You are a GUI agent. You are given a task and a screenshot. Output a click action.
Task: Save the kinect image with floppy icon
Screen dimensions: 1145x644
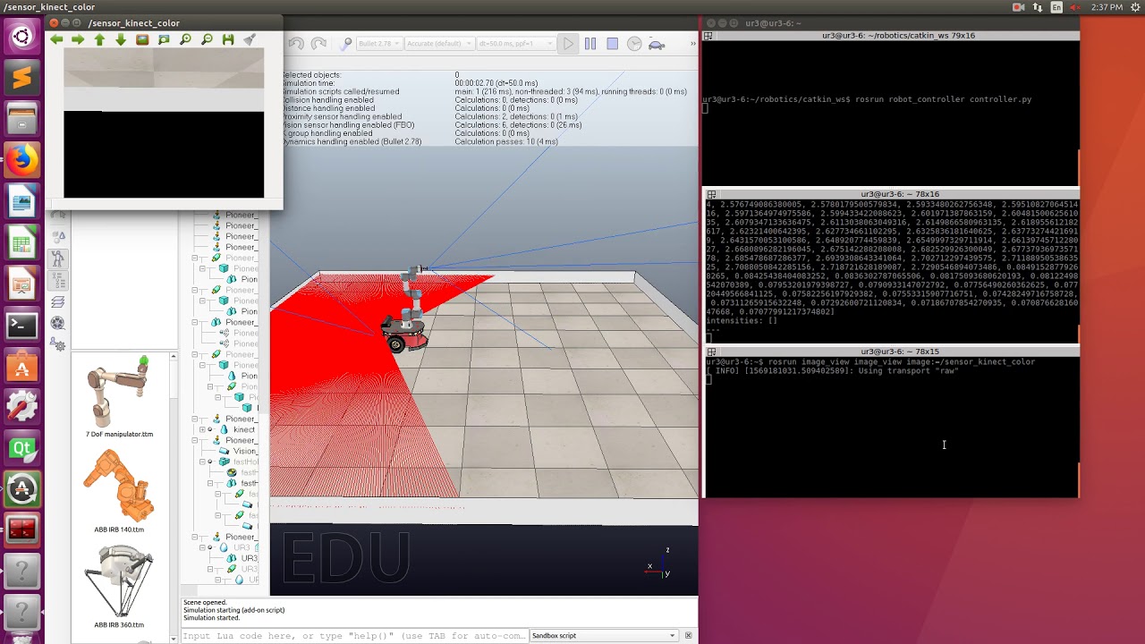click(x=228, y=39)
